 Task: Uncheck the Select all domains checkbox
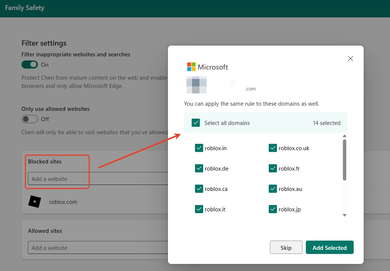[195, 122]
